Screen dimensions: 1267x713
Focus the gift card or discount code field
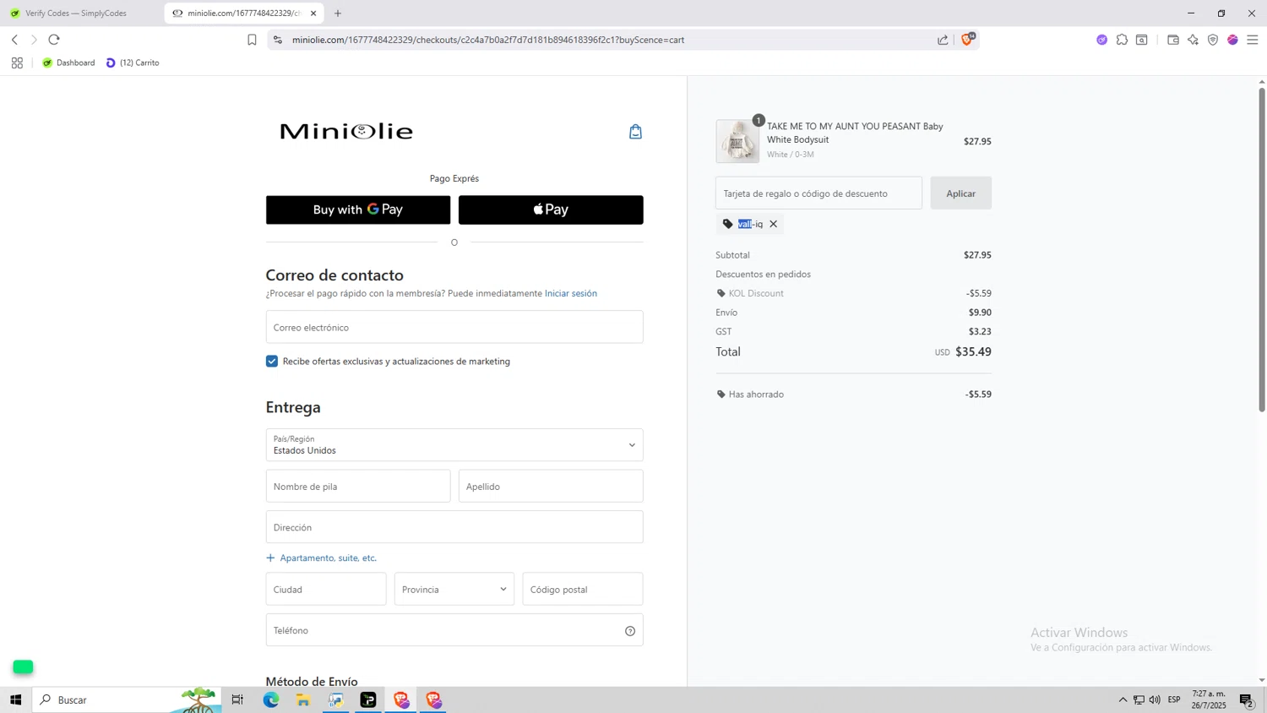click(x=818, y=193)
